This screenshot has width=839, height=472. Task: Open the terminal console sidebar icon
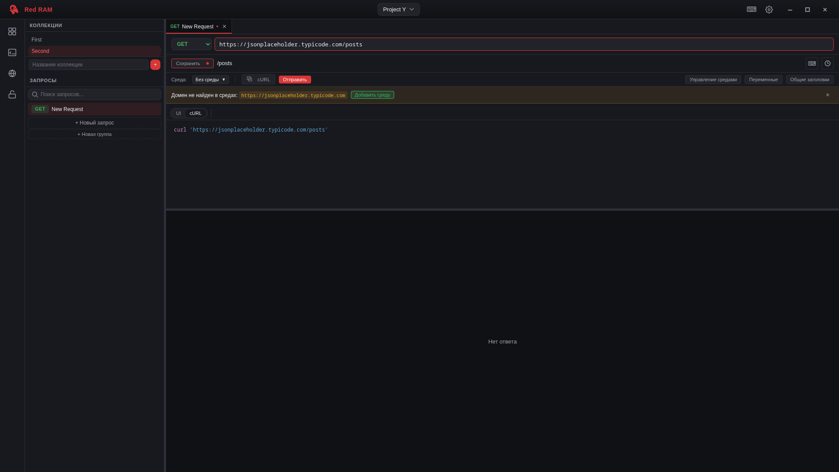click(x=12, y=52)
